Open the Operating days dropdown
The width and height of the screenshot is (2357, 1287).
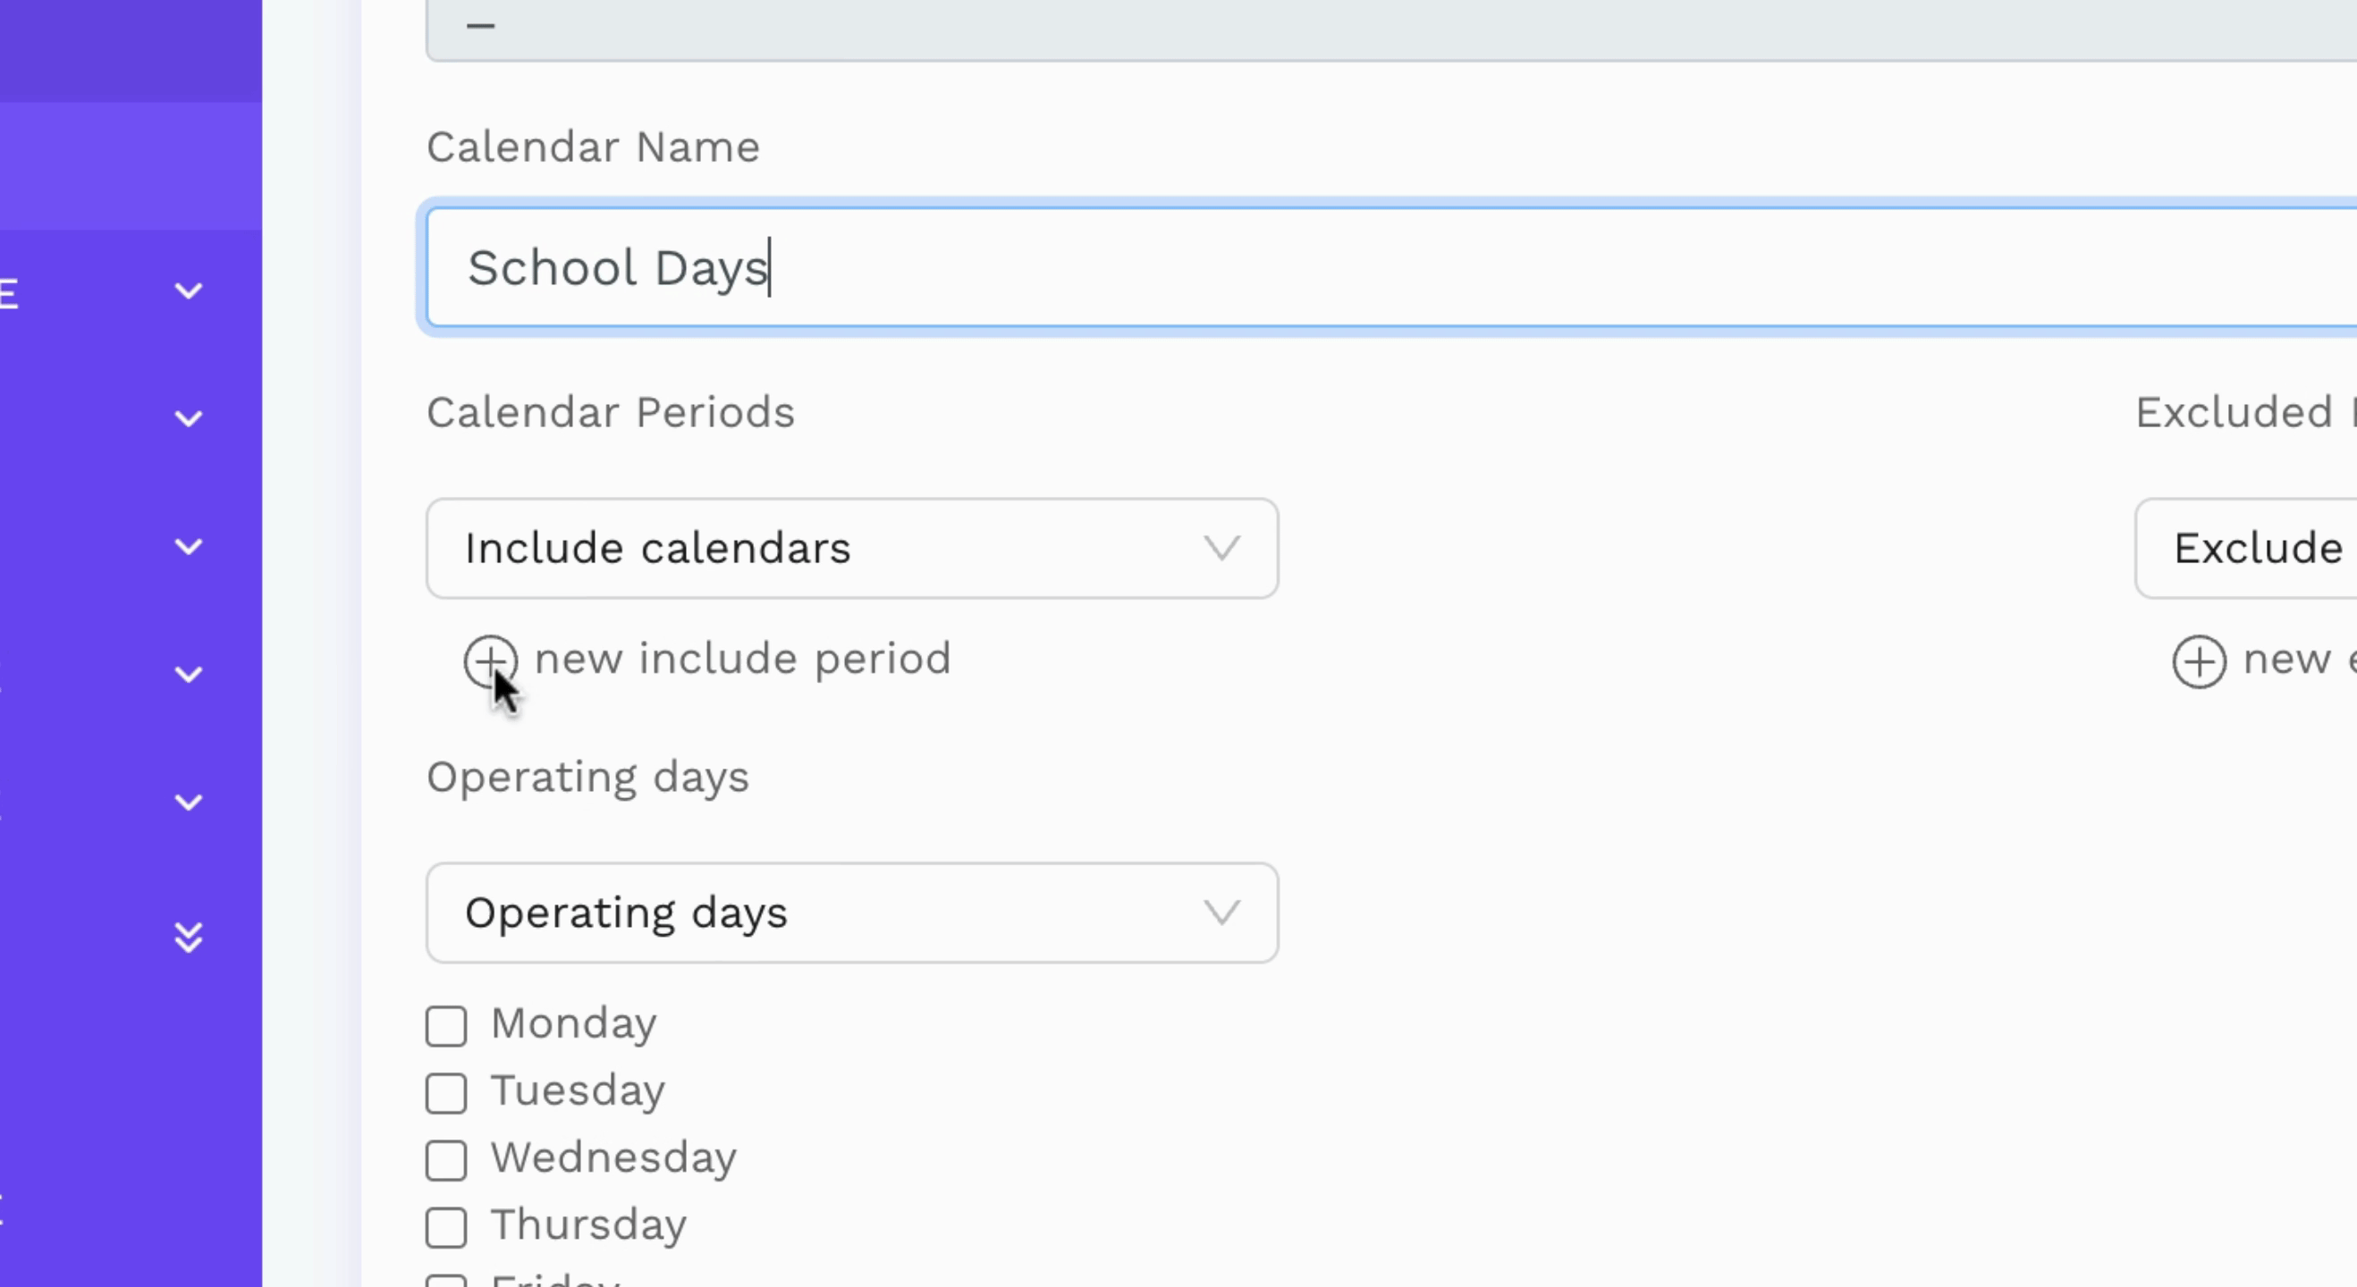point(852,913)
